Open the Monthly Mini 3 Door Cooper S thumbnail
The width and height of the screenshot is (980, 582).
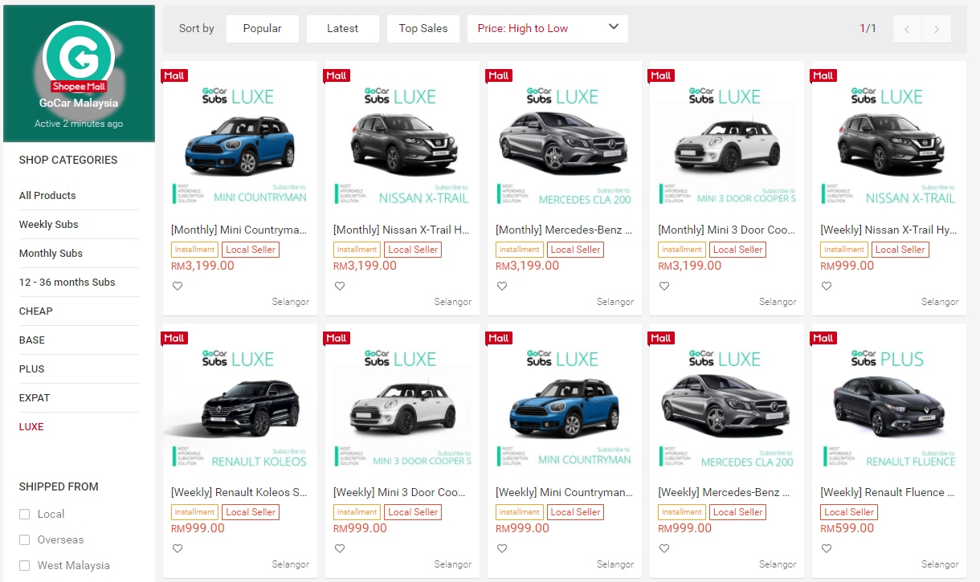pyautogui.click(x=726, y=140)
